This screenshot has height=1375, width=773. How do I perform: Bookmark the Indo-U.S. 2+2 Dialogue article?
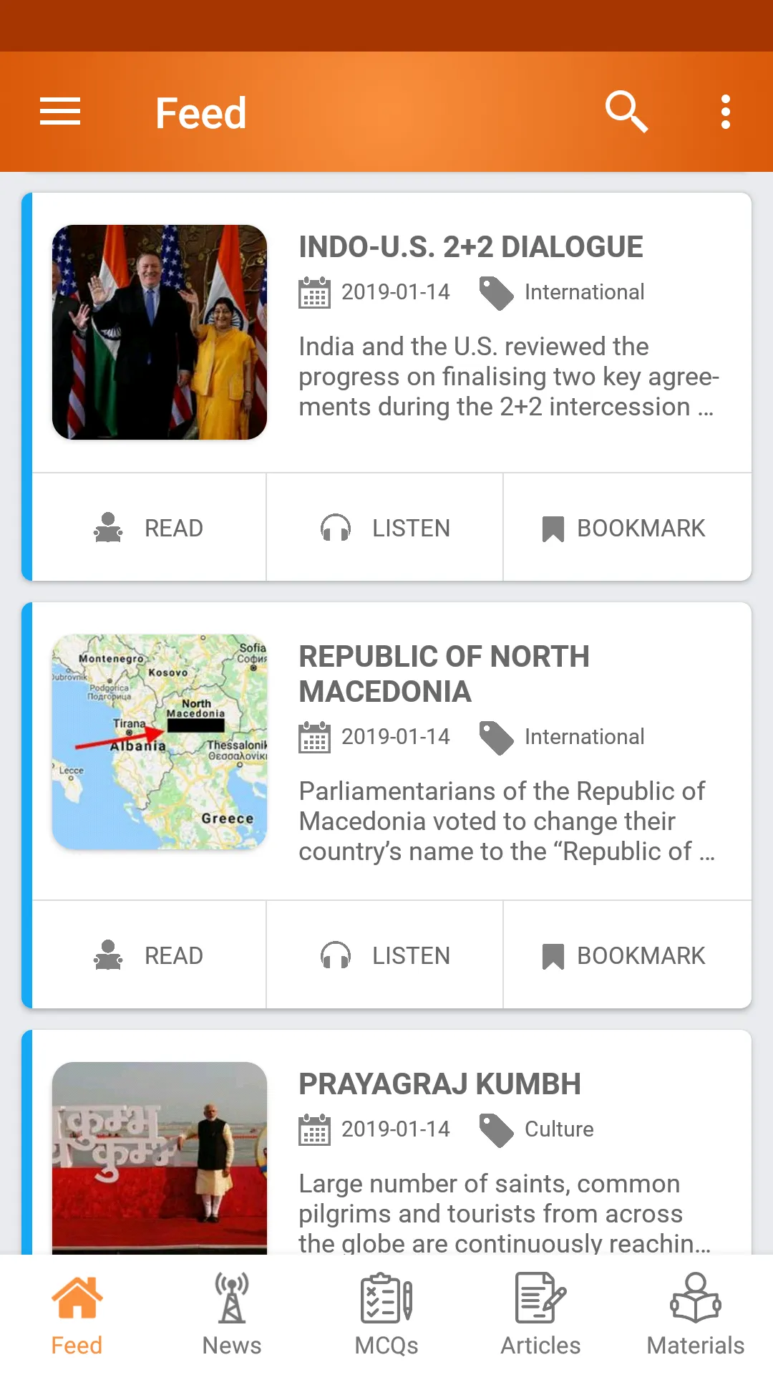[624, 528]
